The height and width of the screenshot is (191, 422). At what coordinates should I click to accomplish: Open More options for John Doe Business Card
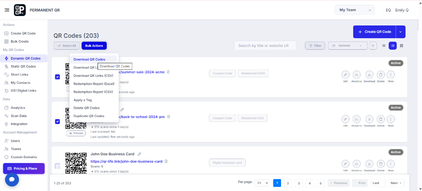click(x=391, y=163)
